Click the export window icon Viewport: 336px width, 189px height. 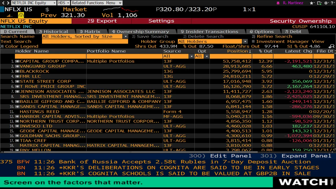click(319, 3)
